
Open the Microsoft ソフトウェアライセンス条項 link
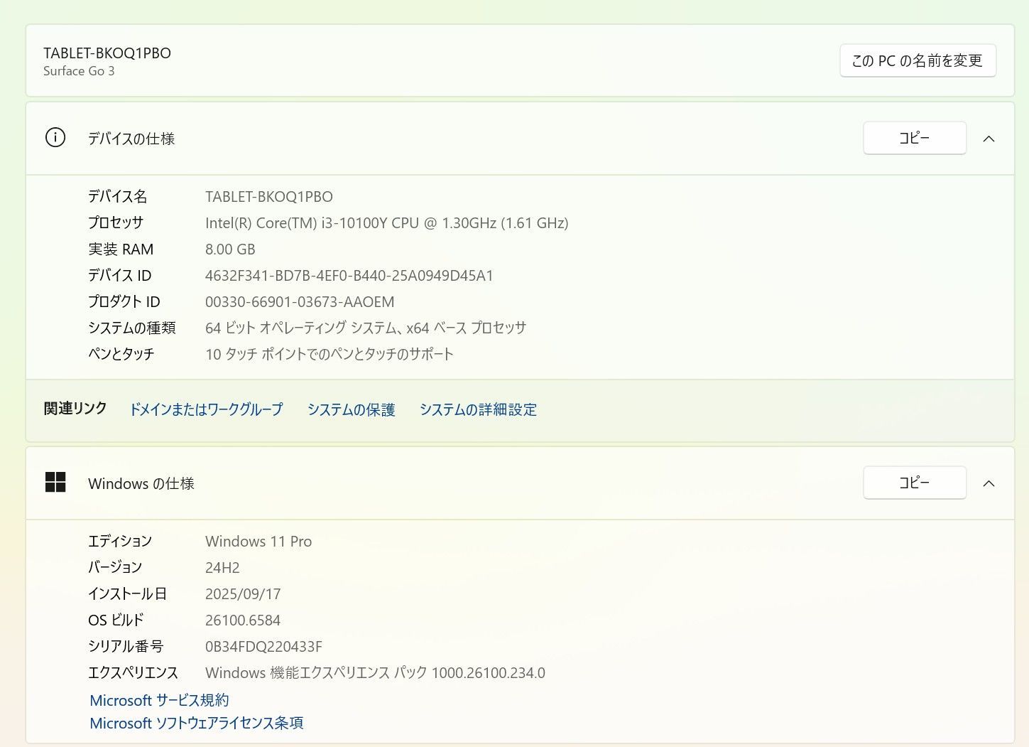[197, 723]
